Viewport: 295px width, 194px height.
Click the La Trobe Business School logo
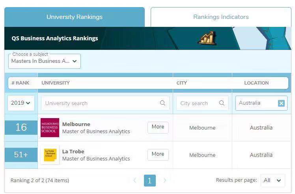pyautogui.click(x=50, y=155)
